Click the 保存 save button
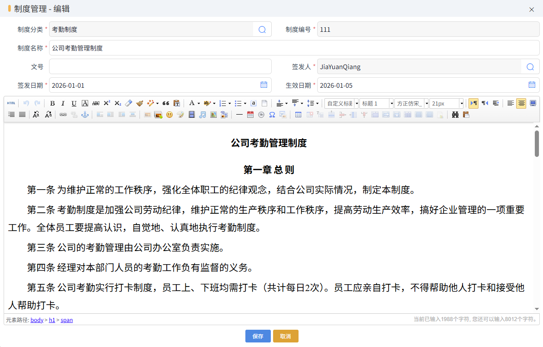This screenshot has height=347, width=543. 258,336
